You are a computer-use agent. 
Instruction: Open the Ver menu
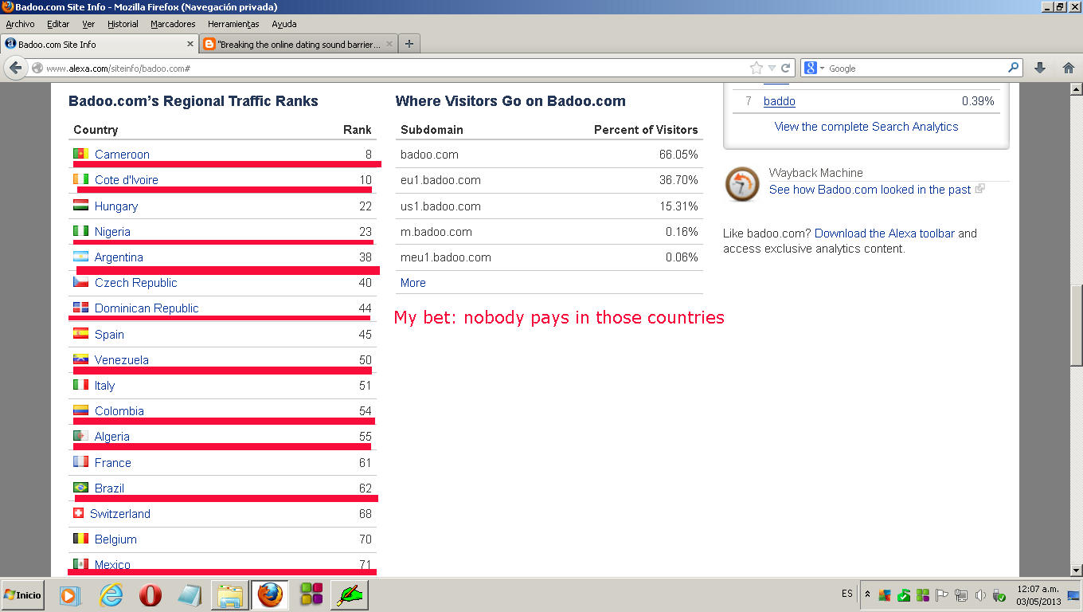[x=88, y=24]
